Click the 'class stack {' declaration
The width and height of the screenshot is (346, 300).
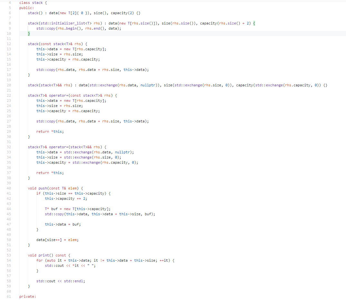(x=33, y=3)
